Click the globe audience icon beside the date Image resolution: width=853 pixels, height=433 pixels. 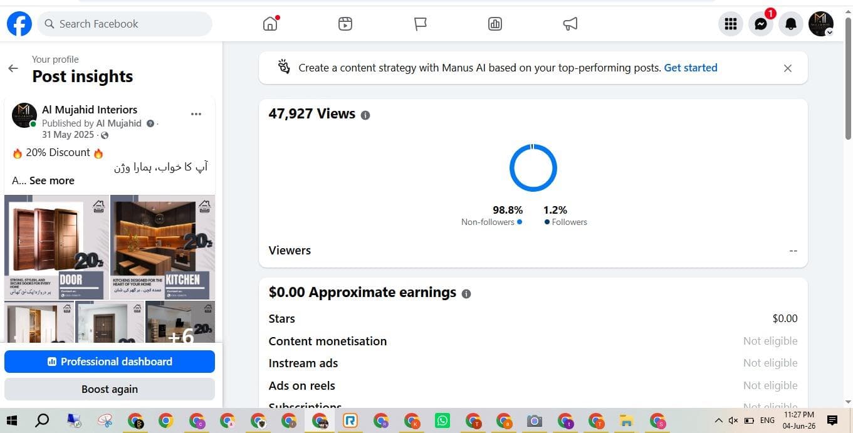click(105, 135)
